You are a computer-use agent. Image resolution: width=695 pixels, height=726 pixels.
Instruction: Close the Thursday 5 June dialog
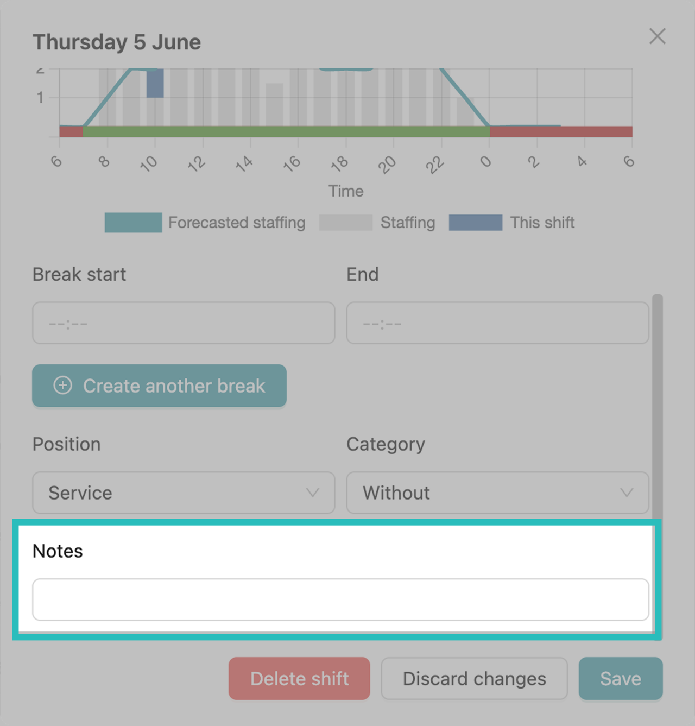click(657, 36)
